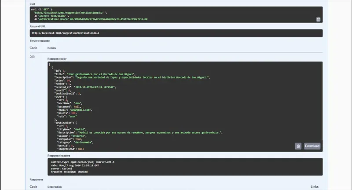Click the Madrid destination description line
The height and width of the screenshot is (190, 352).
click(140, 132)
